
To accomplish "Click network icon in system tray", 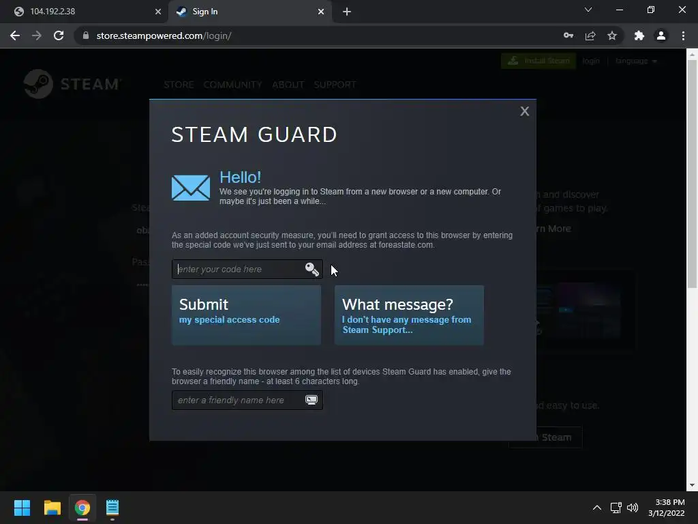I will click(616, 508).
